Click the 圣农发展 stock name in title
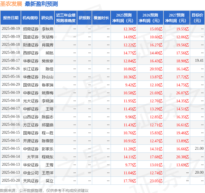Viewport: 205px width, 193px height. pos(11,4)
